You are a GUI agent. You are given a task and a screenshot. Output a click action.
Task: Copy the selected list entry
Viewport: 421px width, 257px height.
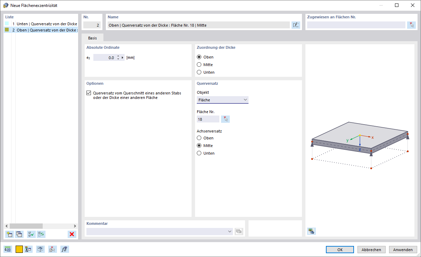tap(19, 234)
